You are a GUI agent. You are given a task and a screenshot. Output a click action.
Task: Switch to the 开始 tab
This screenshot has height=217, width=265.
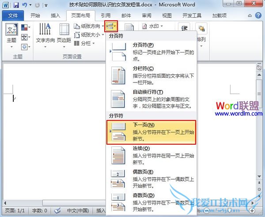click(35, 15)
